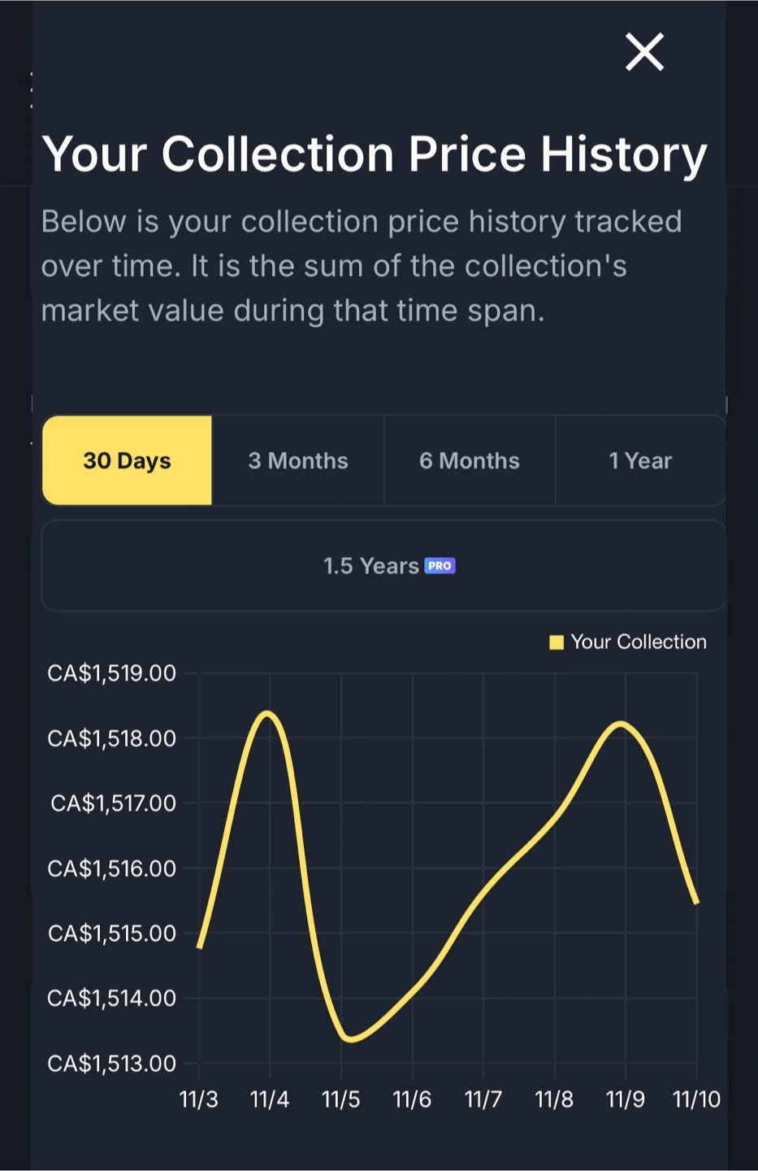Click the yellow legend color swatch

pyautogui.click(x=557, y=642)
